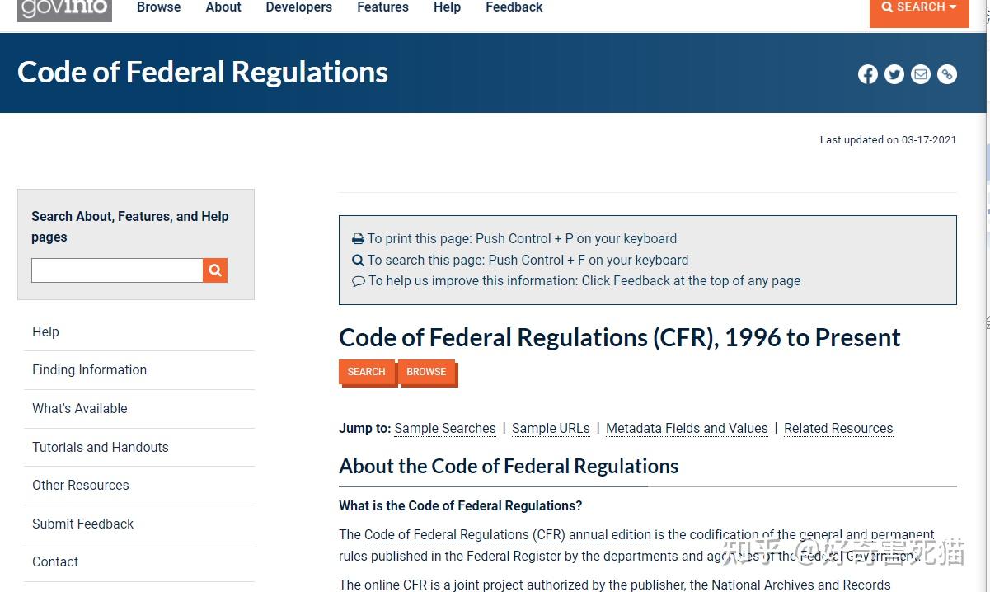This screenshot has width=990, height=592.
Task: Share page via Twitter icon
Action: (894, 74)
